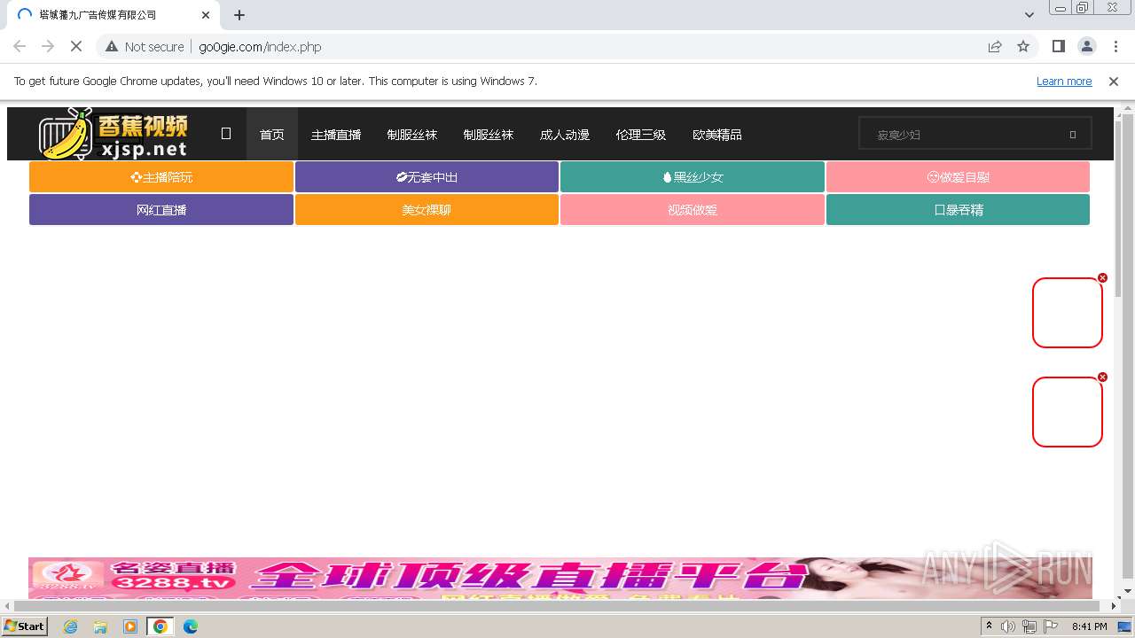This screenshot has width=1135, height=638.
Task: Launch Windows Media Player from taskbar
Action: [x=130, y=626]
